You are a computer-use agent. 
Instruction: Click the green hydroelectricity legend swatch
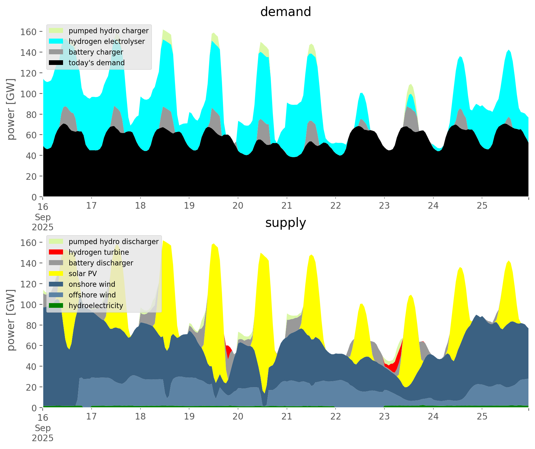(x=56, y=306)
